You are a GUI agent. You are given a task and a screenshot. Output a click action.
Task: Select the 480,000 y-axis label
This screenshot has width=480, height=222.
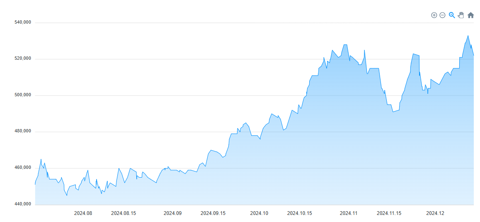[23, 131]
